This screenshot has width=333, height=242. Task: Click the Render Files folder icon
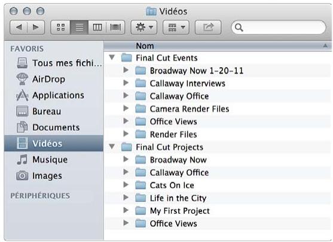click(x=140, y=134)
